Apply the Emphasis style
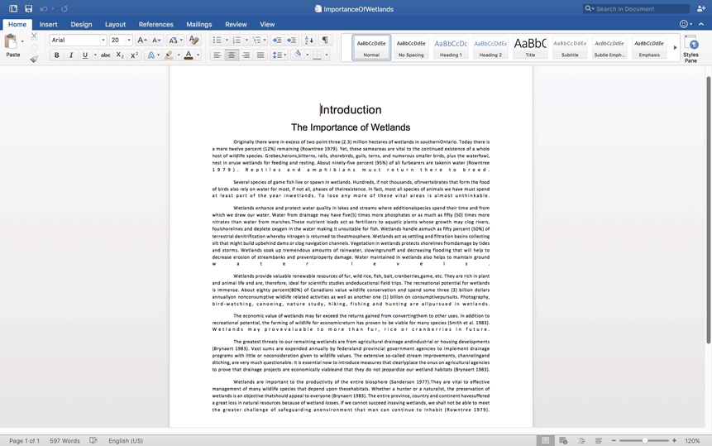 point(649,47)
